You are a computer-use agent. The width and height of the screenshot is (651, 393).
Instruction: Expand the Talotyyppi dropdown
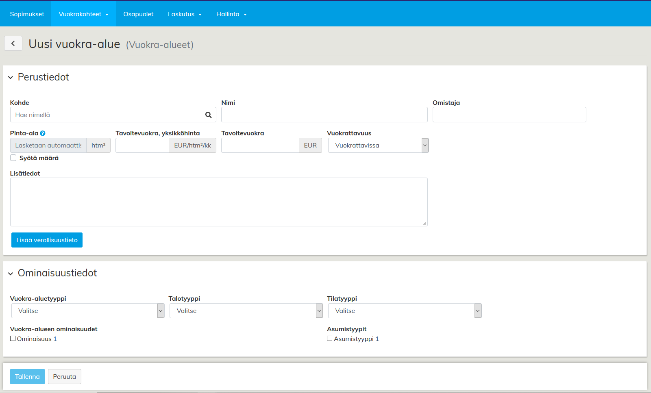pos(246,311)
